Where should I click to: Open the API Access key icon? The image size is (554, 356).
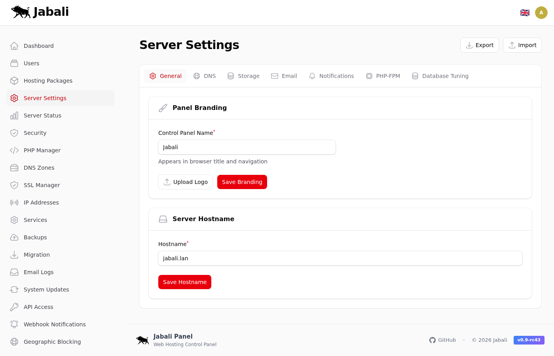(14, 307)
